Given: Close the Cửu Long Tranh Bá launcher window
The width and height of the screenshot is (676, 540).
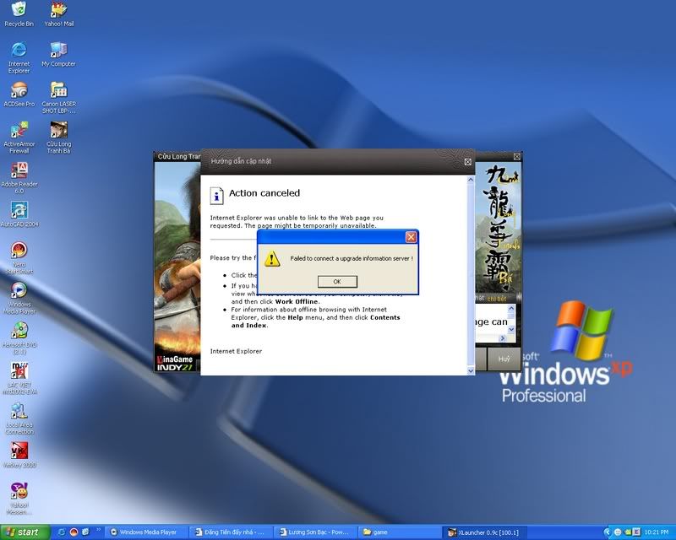Looking at the screenshot, I should point(517,157).
